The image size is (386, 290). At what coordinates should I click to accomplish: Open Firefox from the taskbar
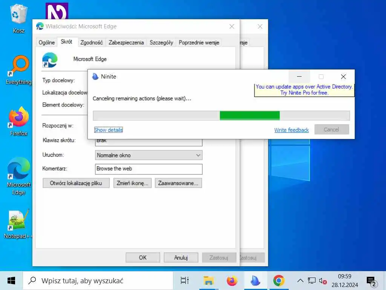[232, 281]
